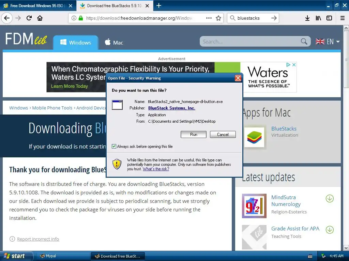The width and height of the screenshot is (349, 261).
Task: Click the info icon beside Report incorrect info
Action: pos(12,239)
